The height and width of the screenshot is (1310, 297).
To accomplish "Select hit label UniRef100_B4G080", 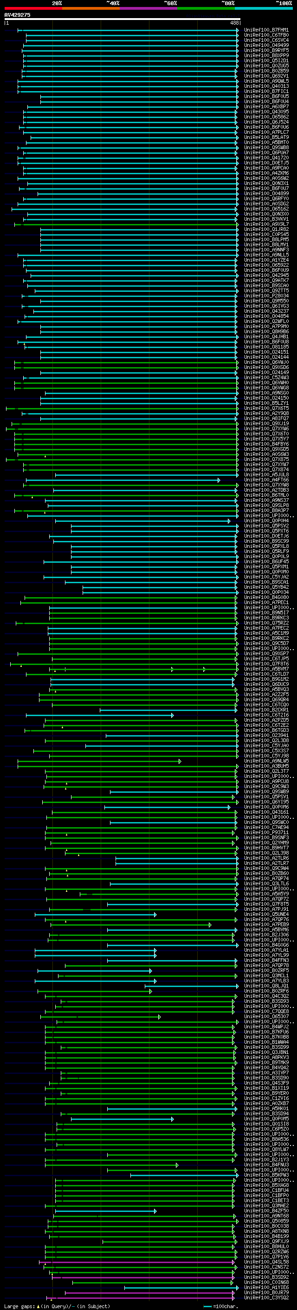I will (266, 598).
